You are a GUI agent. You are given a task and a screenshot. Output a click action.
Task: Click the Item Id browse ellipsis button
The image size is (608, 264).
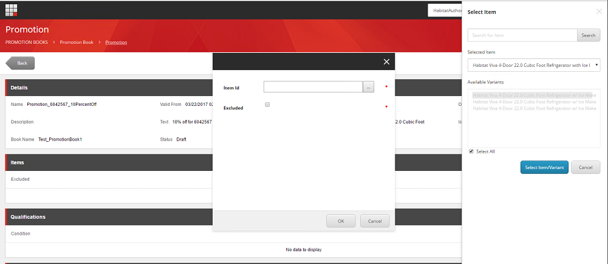point(368,87)
